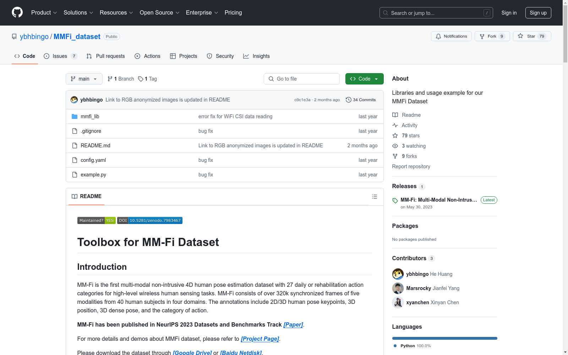Click the README tab header
Screen dimensions: 568x355
point(87,196)
